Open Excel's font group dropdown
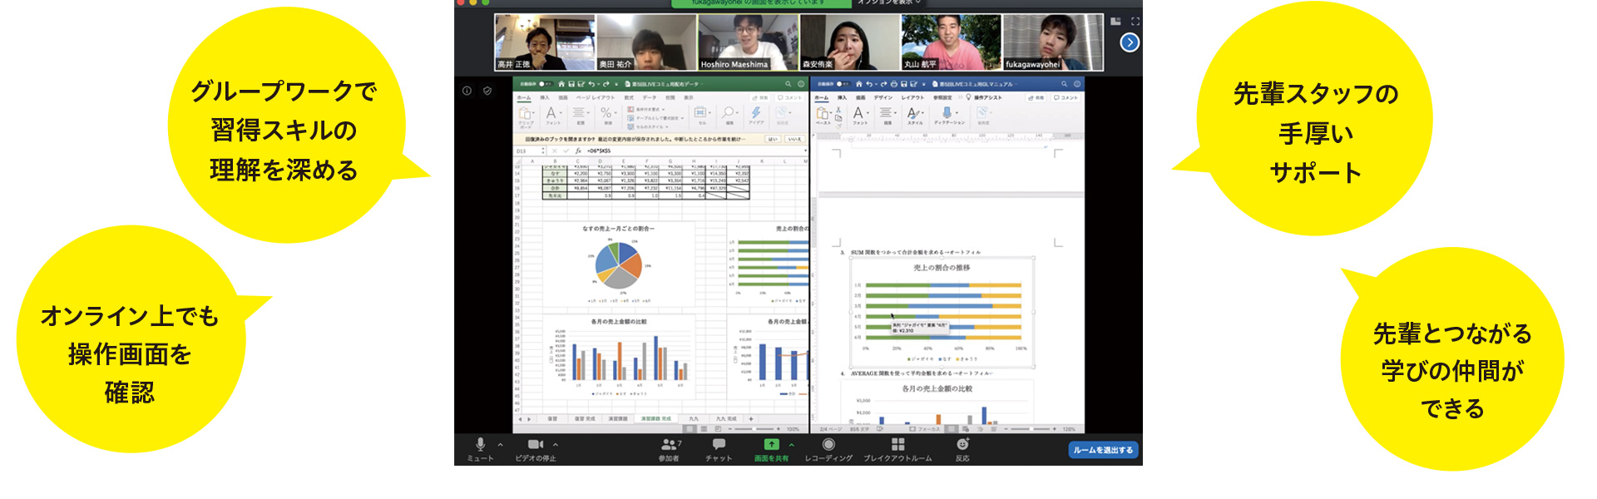The image size is (1597, 499). [552, 116]
